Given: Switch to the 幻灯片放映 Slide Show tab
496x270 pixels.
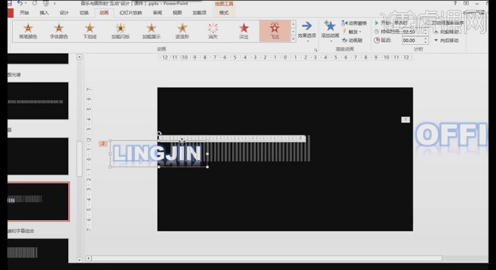Looking at the screenshot, I should click(x=131, y=12).
